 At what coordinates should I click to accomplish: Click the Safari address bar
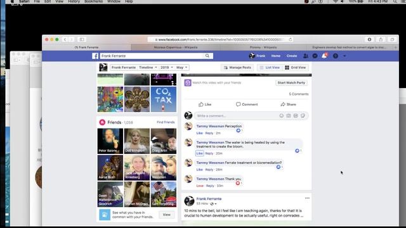pyautogui.click(x=219, y=39)
